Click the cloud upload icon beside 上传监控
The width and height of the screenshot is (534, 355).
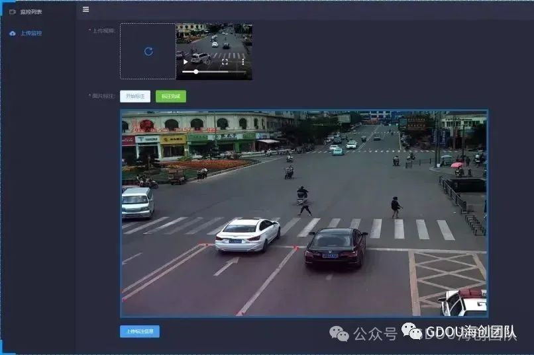click(x=13, y=33)
